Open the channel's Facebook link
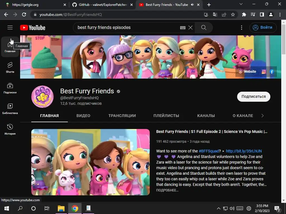Viewport: 286px width, 214px height. (272, 72)
